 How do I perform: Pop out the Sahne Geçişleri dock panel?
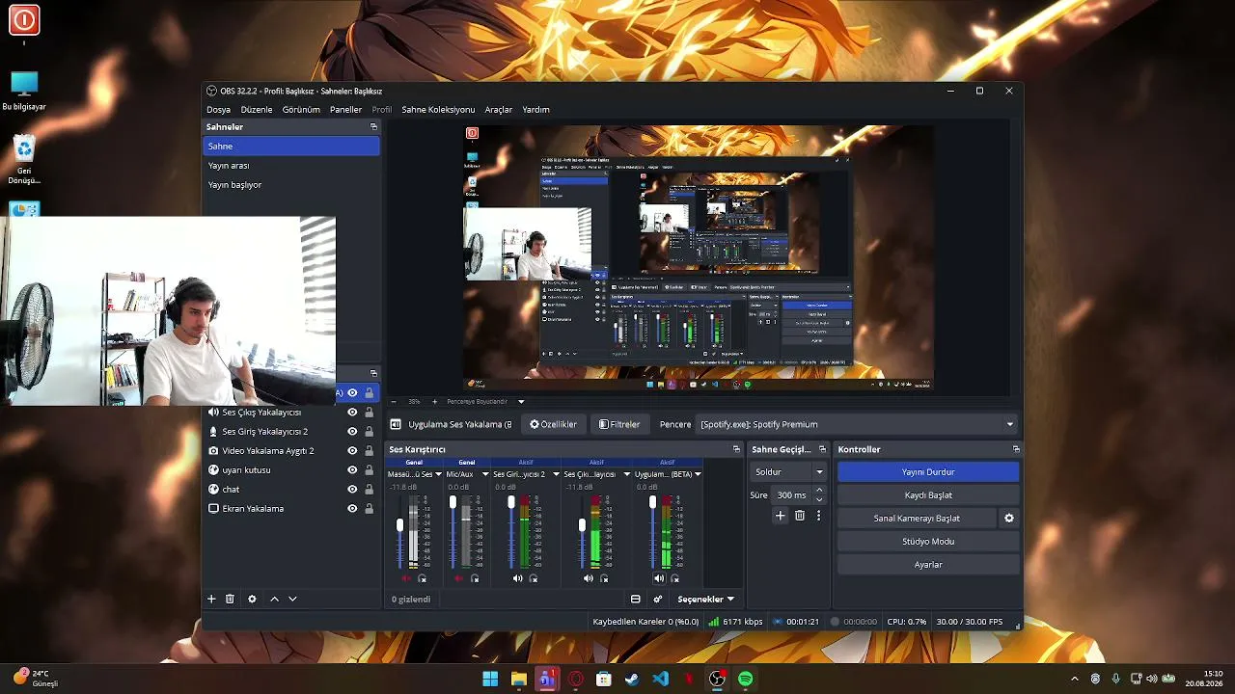click(x=823, y=449)
